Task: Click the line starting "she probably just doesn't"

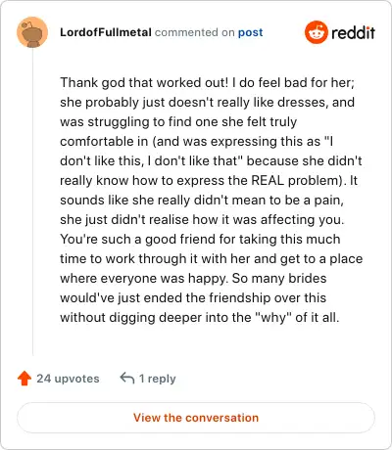Action: (207, 102)
